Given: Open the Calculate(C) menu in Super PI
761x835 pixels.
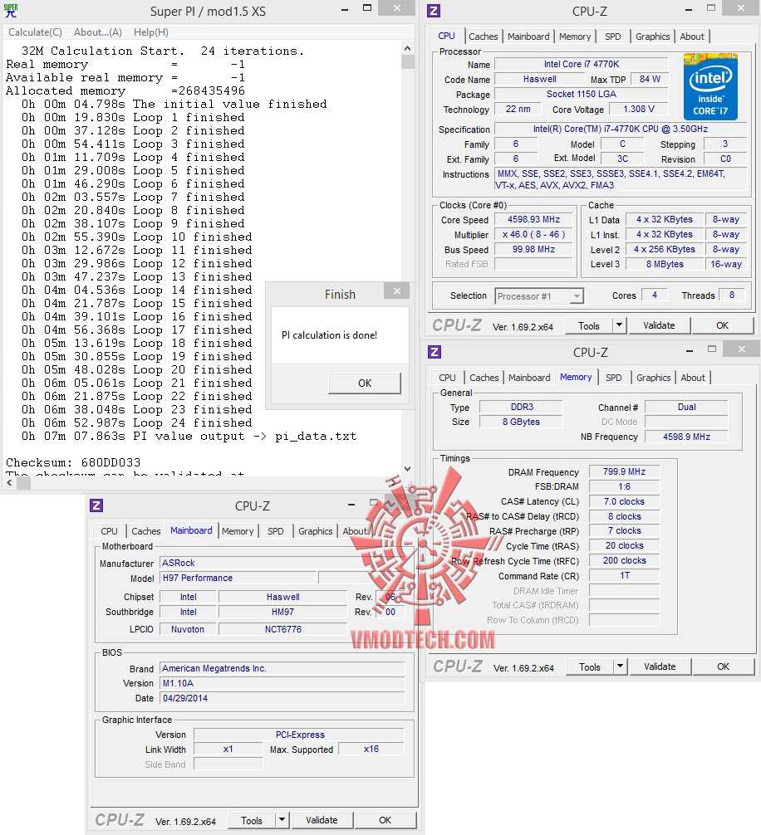Looking at the screenshot, I should pos(35,32).
